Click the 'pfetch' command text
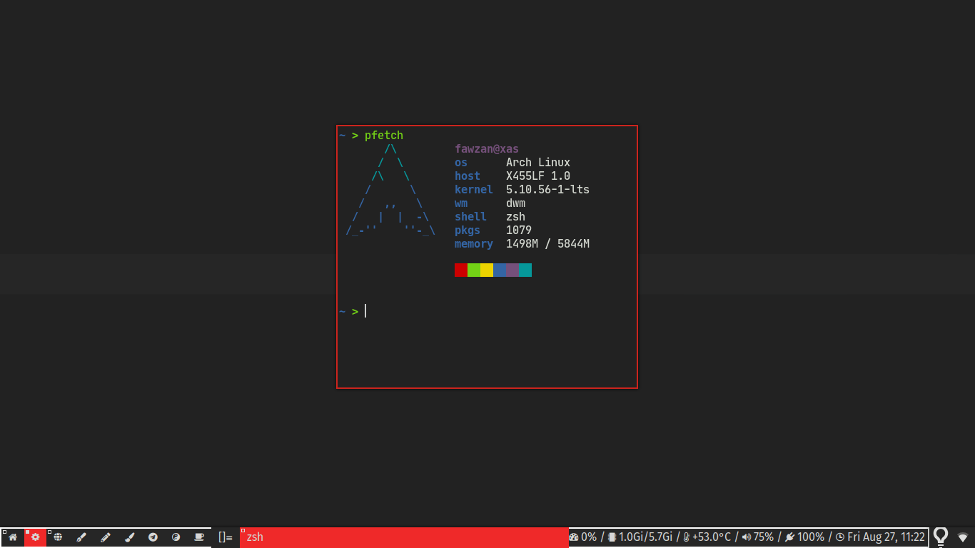Viewport: 975px width, 548px height. pyautogui.click(x=384, y=136)
